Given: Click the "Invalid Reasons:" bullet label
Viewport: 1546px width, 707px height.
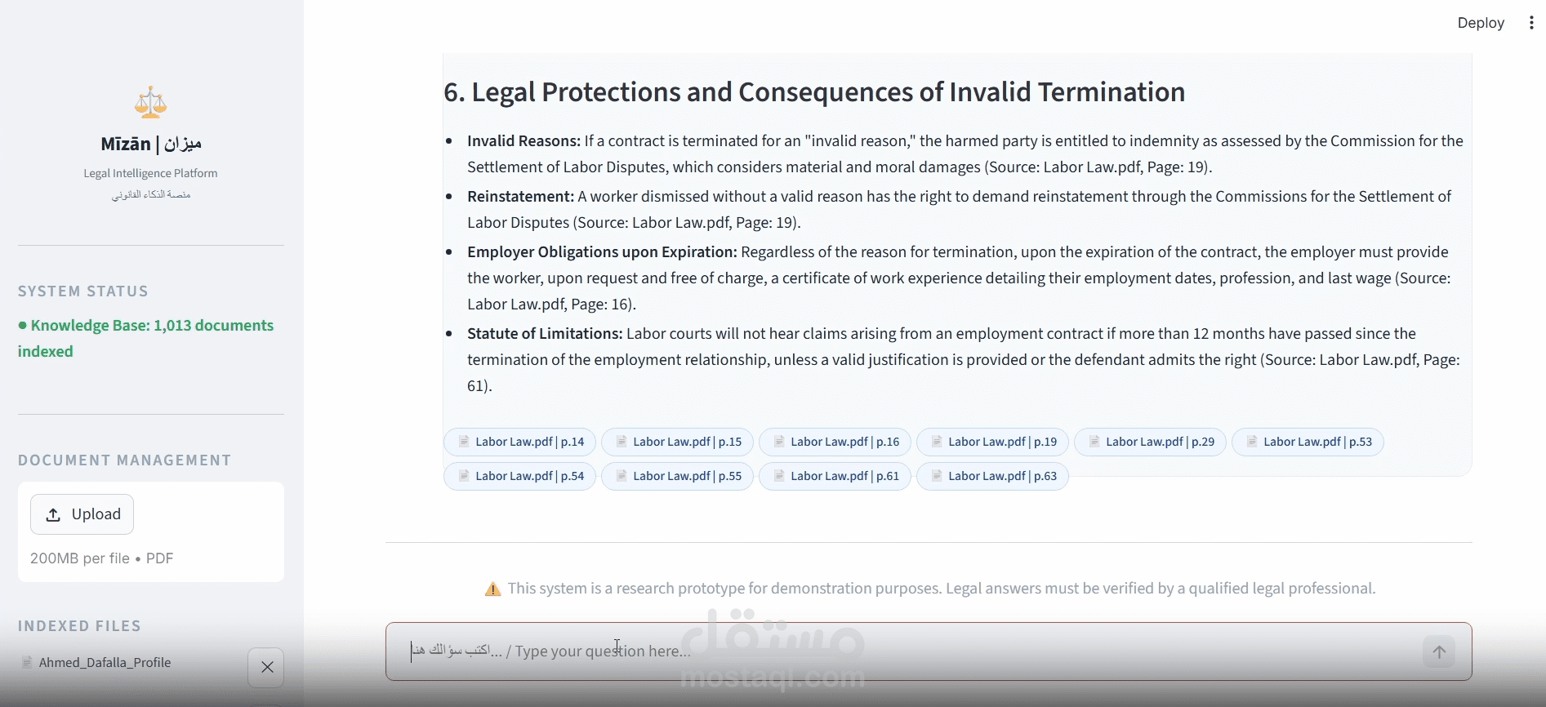Looking at the screenshot, I should 524,140.
